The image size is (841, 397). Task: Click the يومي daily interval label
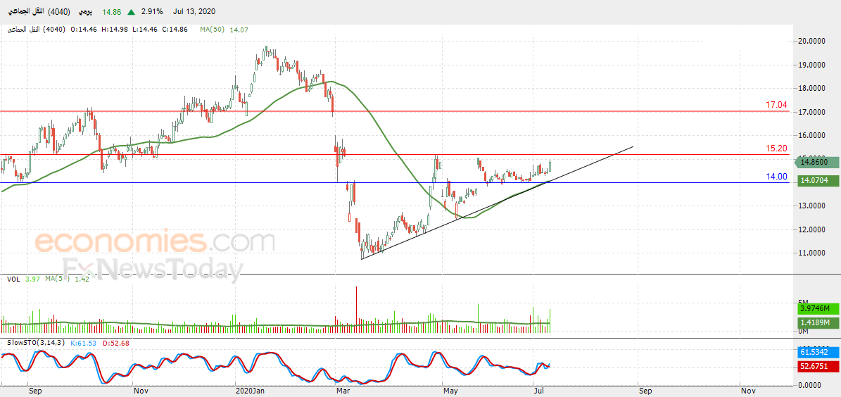[87, 11]
